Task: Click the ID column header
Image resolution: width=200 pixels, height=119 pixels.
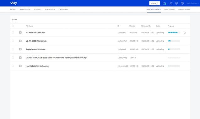Action: [118, 26]
